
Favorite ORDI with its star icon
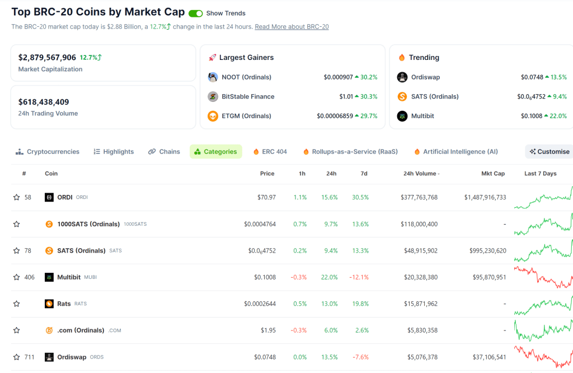coord(16,197)
